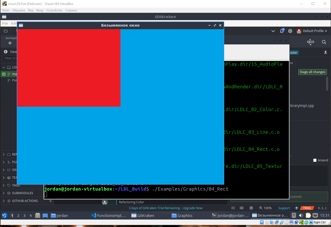Switch to workspace 3
331x227 pixels.
pos(25,215)
